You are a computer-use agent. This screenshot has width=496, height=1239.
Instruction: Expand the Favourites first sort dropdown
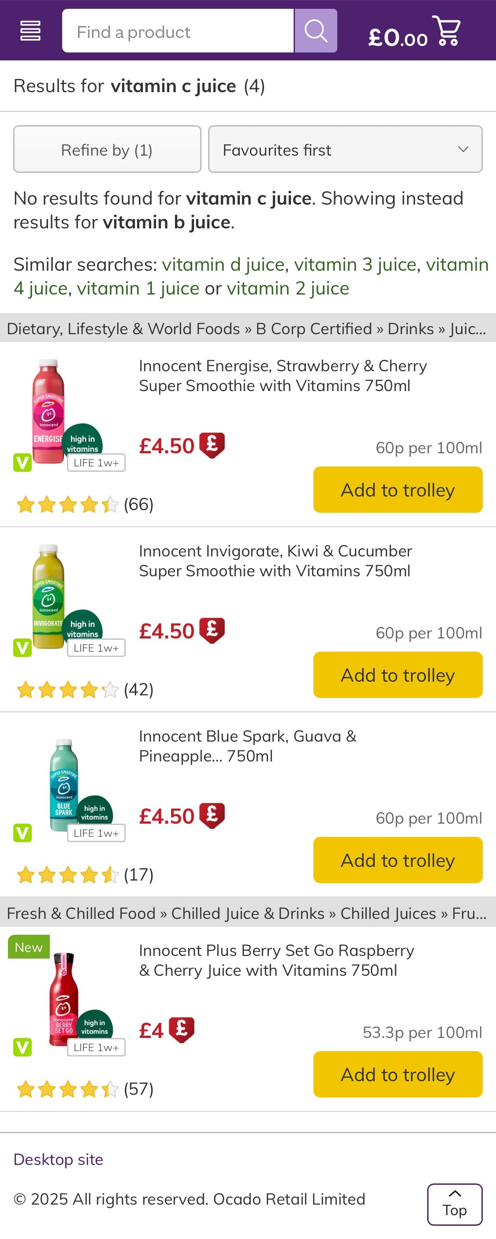coord(345,149)
